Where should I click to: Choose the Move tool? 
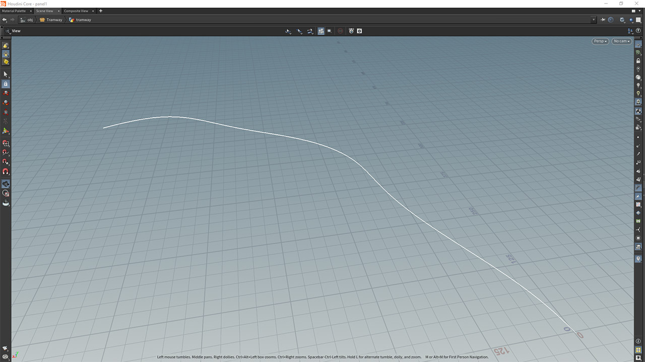click(x=6, y=94)
